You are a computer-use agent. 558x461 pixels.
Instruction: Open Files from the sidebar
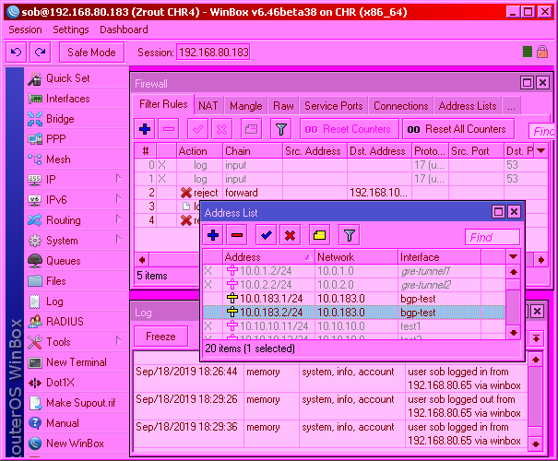(77, 281)
